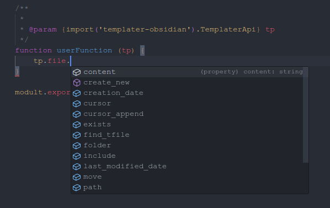
Task: Click the highlighted opening curly brace
Action: pos(142,50)
